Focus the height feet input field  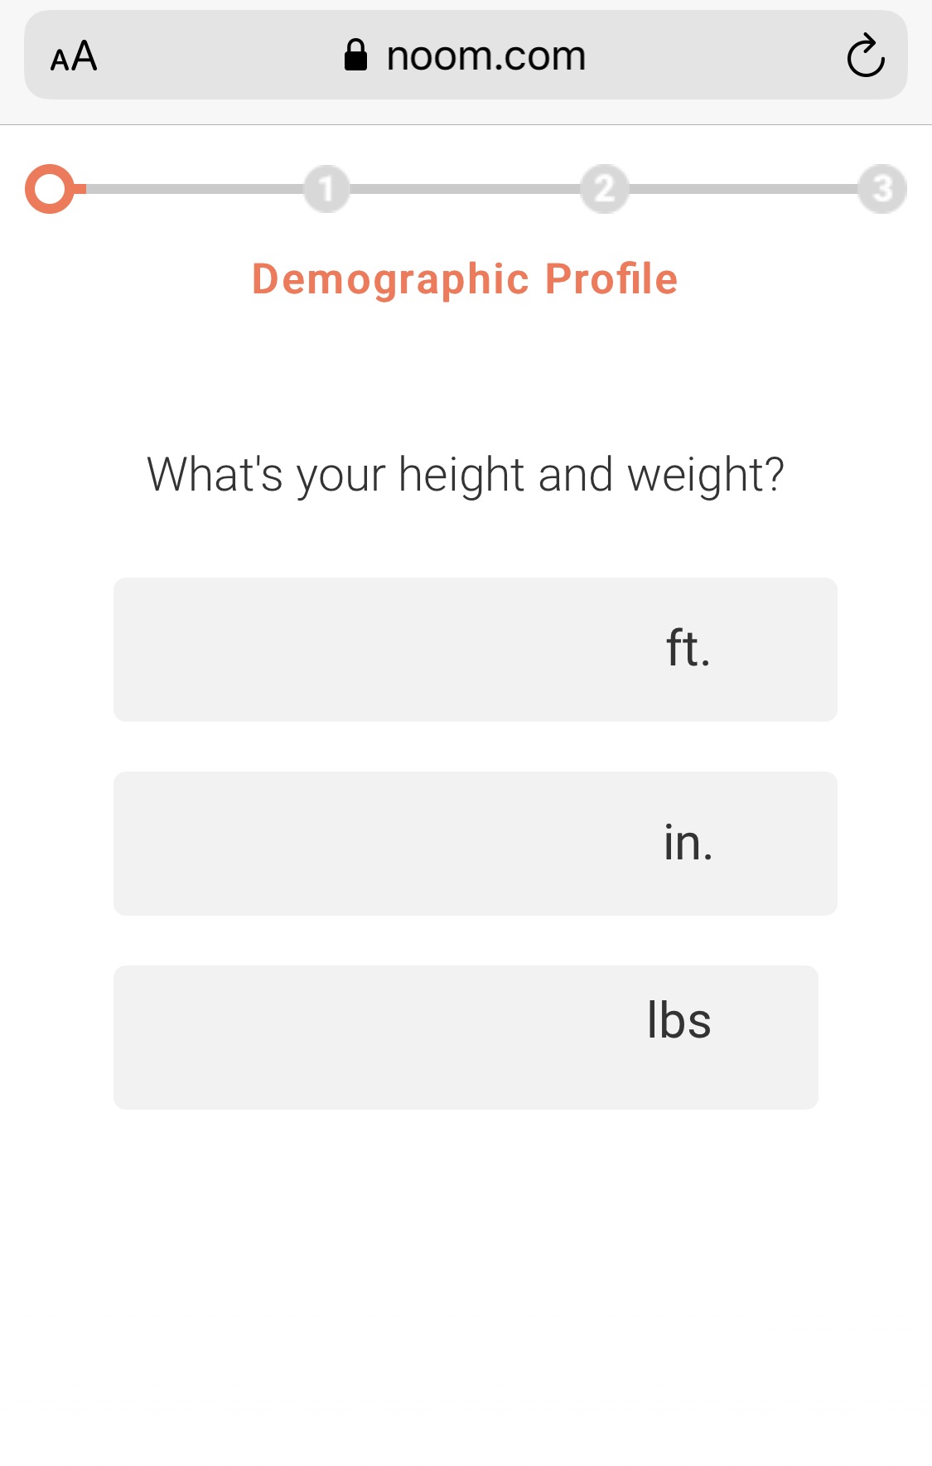point(373,649)
